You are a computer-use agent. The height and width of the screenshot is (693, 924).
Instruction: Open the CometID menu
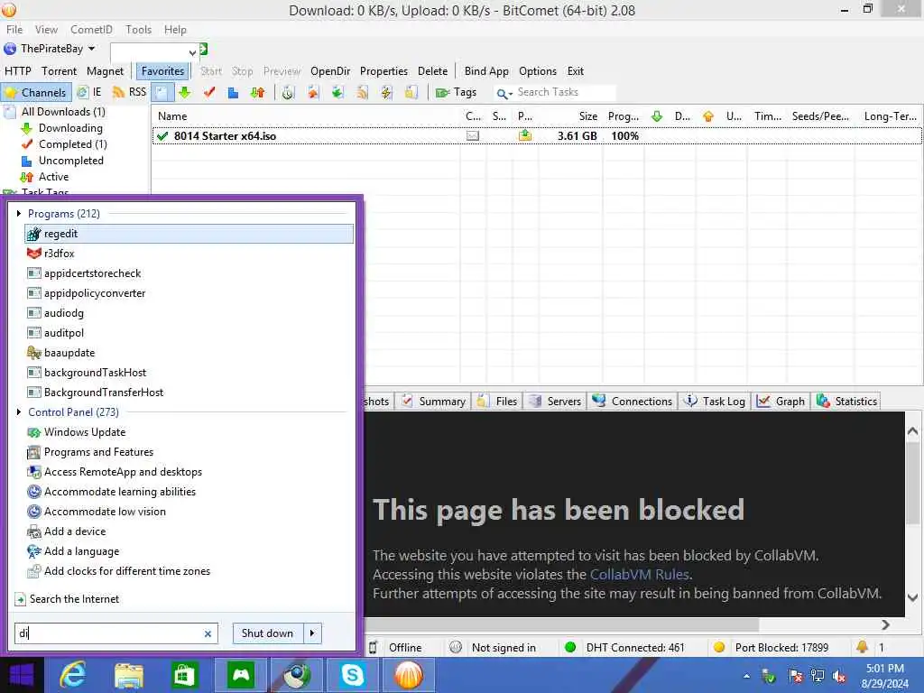[x=91, y=30]
